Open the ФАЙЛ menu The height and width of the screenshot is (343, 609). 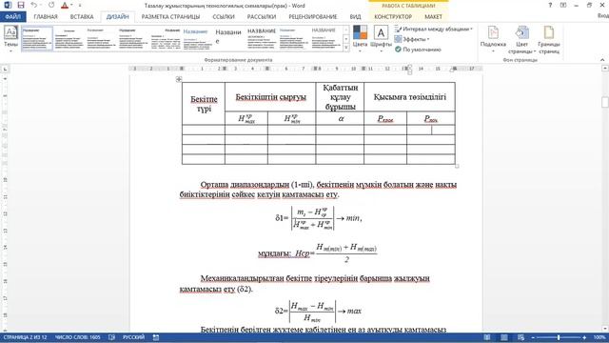12,17
